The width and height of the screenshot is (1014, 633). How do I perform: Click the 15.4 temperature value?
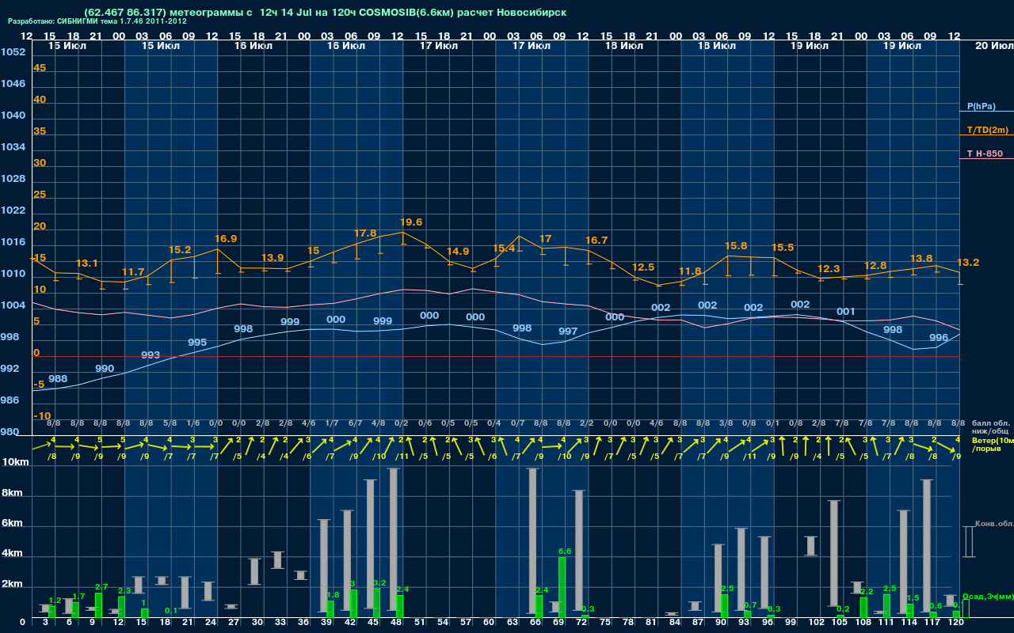point(504,248)
